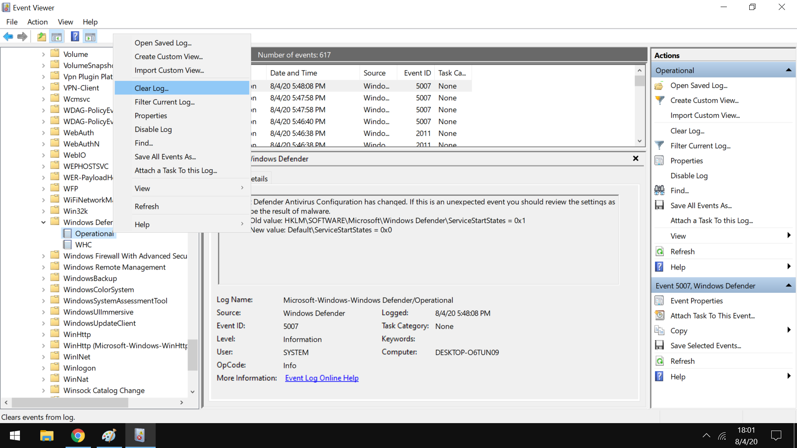Click the Event Properties icon

tap(660, 300)
